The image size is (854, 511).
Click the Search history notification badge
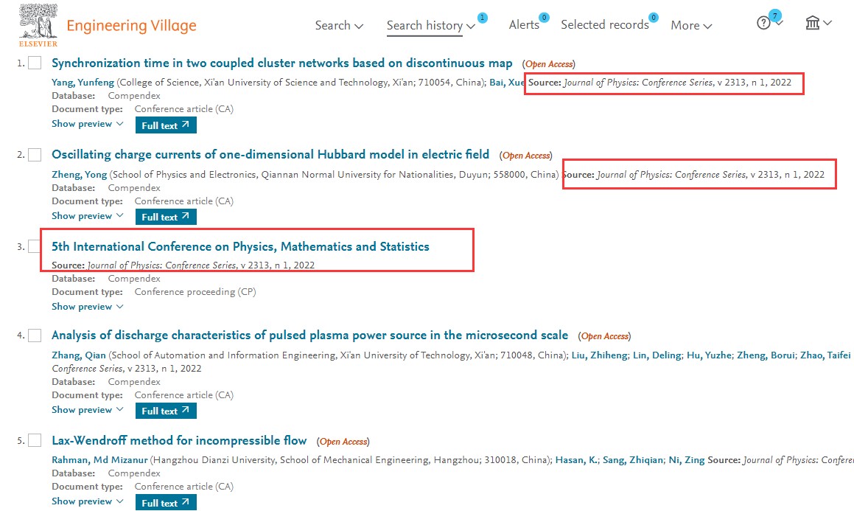pos(483,18)
